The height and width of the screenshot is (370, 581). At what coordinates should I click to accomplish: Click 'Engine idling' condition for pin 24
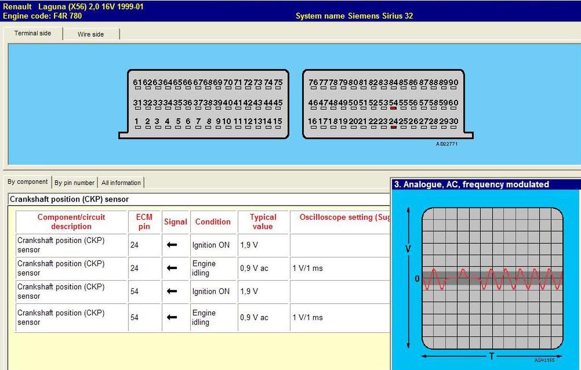pyautogui.click(x=204, y=268)
